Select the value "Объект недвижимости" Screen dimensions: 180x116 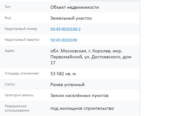click(x=75, y=7)
